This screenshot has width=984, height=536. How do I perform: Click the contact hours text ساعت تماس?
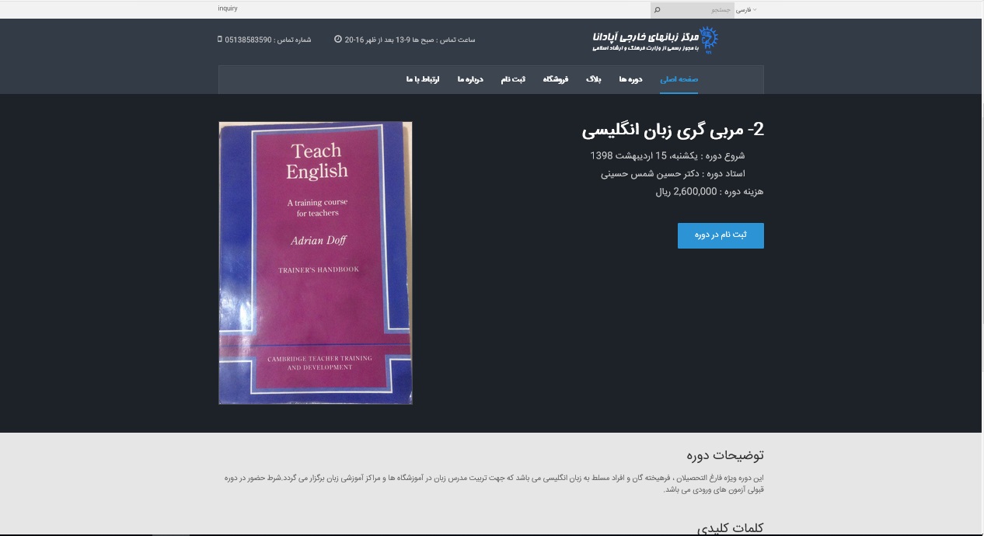coord(410,40)
